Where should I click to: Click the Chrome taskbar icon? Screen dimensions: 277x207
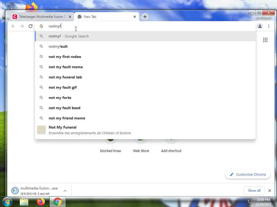pos(58,202)
